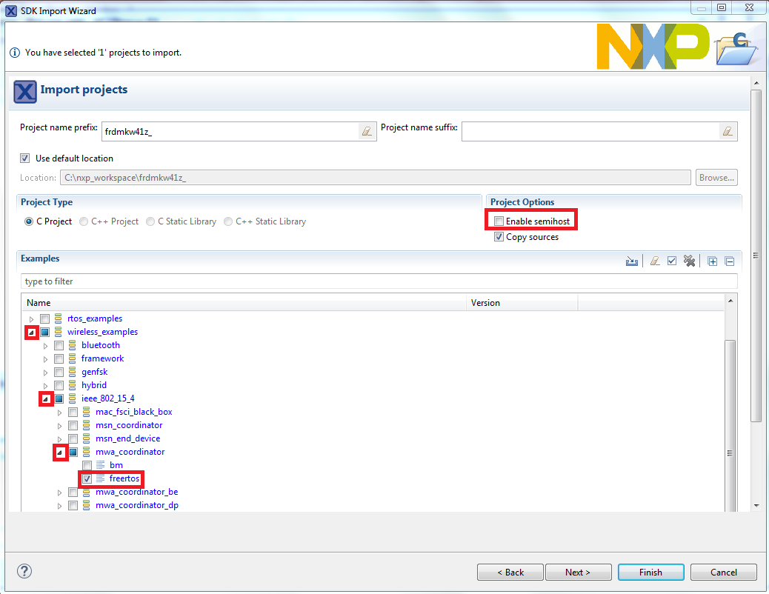This screenshot has width=769, height=594.
Task: Click the eraser icon in Examples toolbar
Action: [654, 261]
